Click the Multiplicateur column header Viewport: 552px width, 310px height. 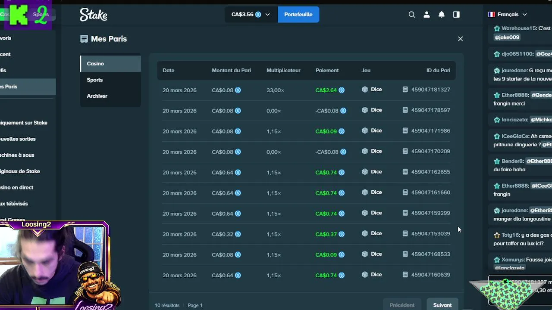pos(283,71)
